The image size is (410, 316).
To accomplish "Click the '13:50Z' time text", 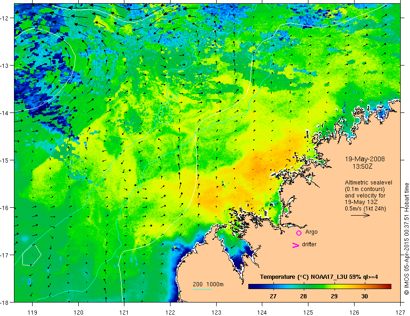I will click(x=362, y=166).
